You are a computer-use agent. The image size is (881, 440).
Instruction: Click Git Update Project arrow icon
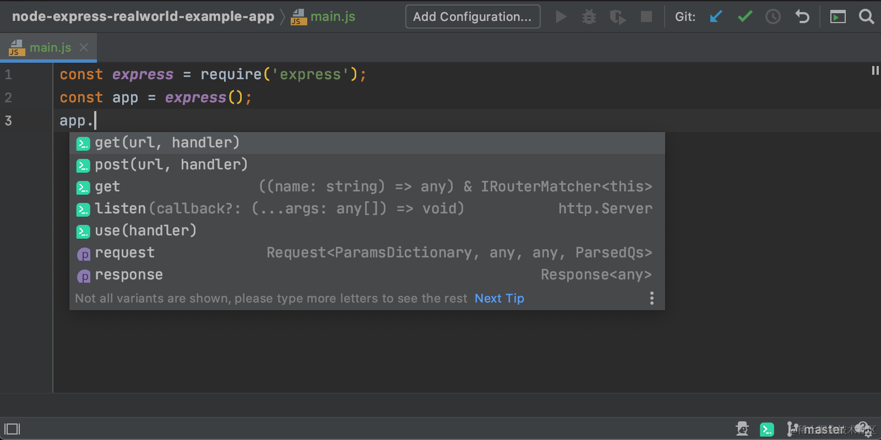[x=716, y=17]
